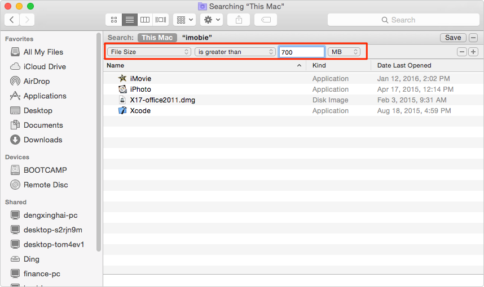The image size is (484, 287).
Task: Click the Edit Tags toolbar button
Action: click(x=266, y=20)
